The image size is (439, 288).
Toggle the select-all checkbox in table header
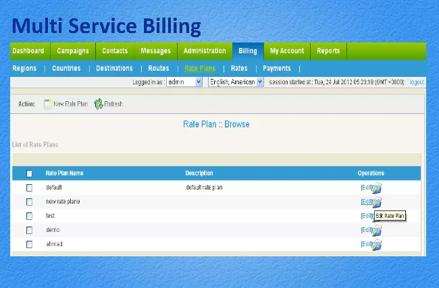29,173
